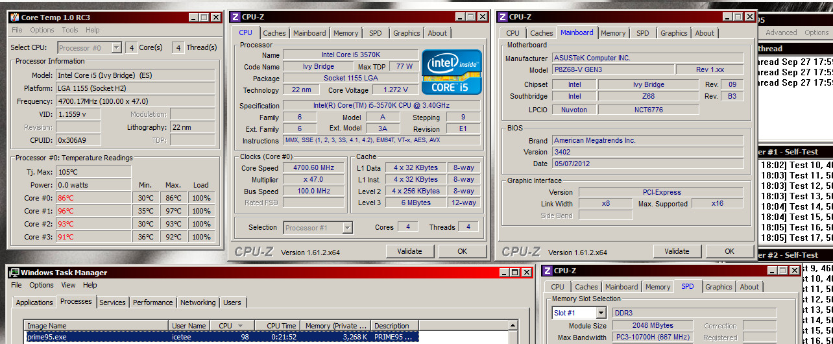
Task: Open the Tools menu in Core Temp
Action: (x=69, y=30)
